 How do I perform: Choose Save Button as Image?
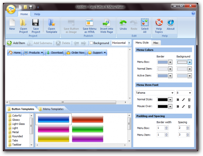[x=71, y=26]
